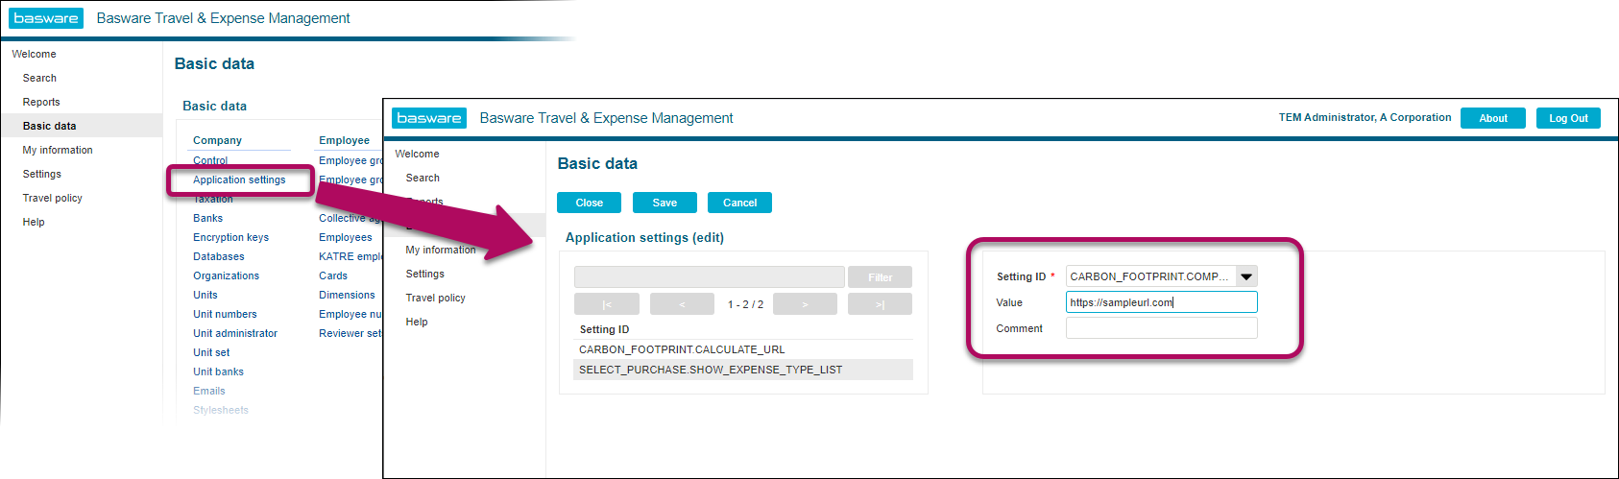The image size is (1619, 479).
Task: Open the Setting ID dropdown arrow
Action: point(1246,276)
